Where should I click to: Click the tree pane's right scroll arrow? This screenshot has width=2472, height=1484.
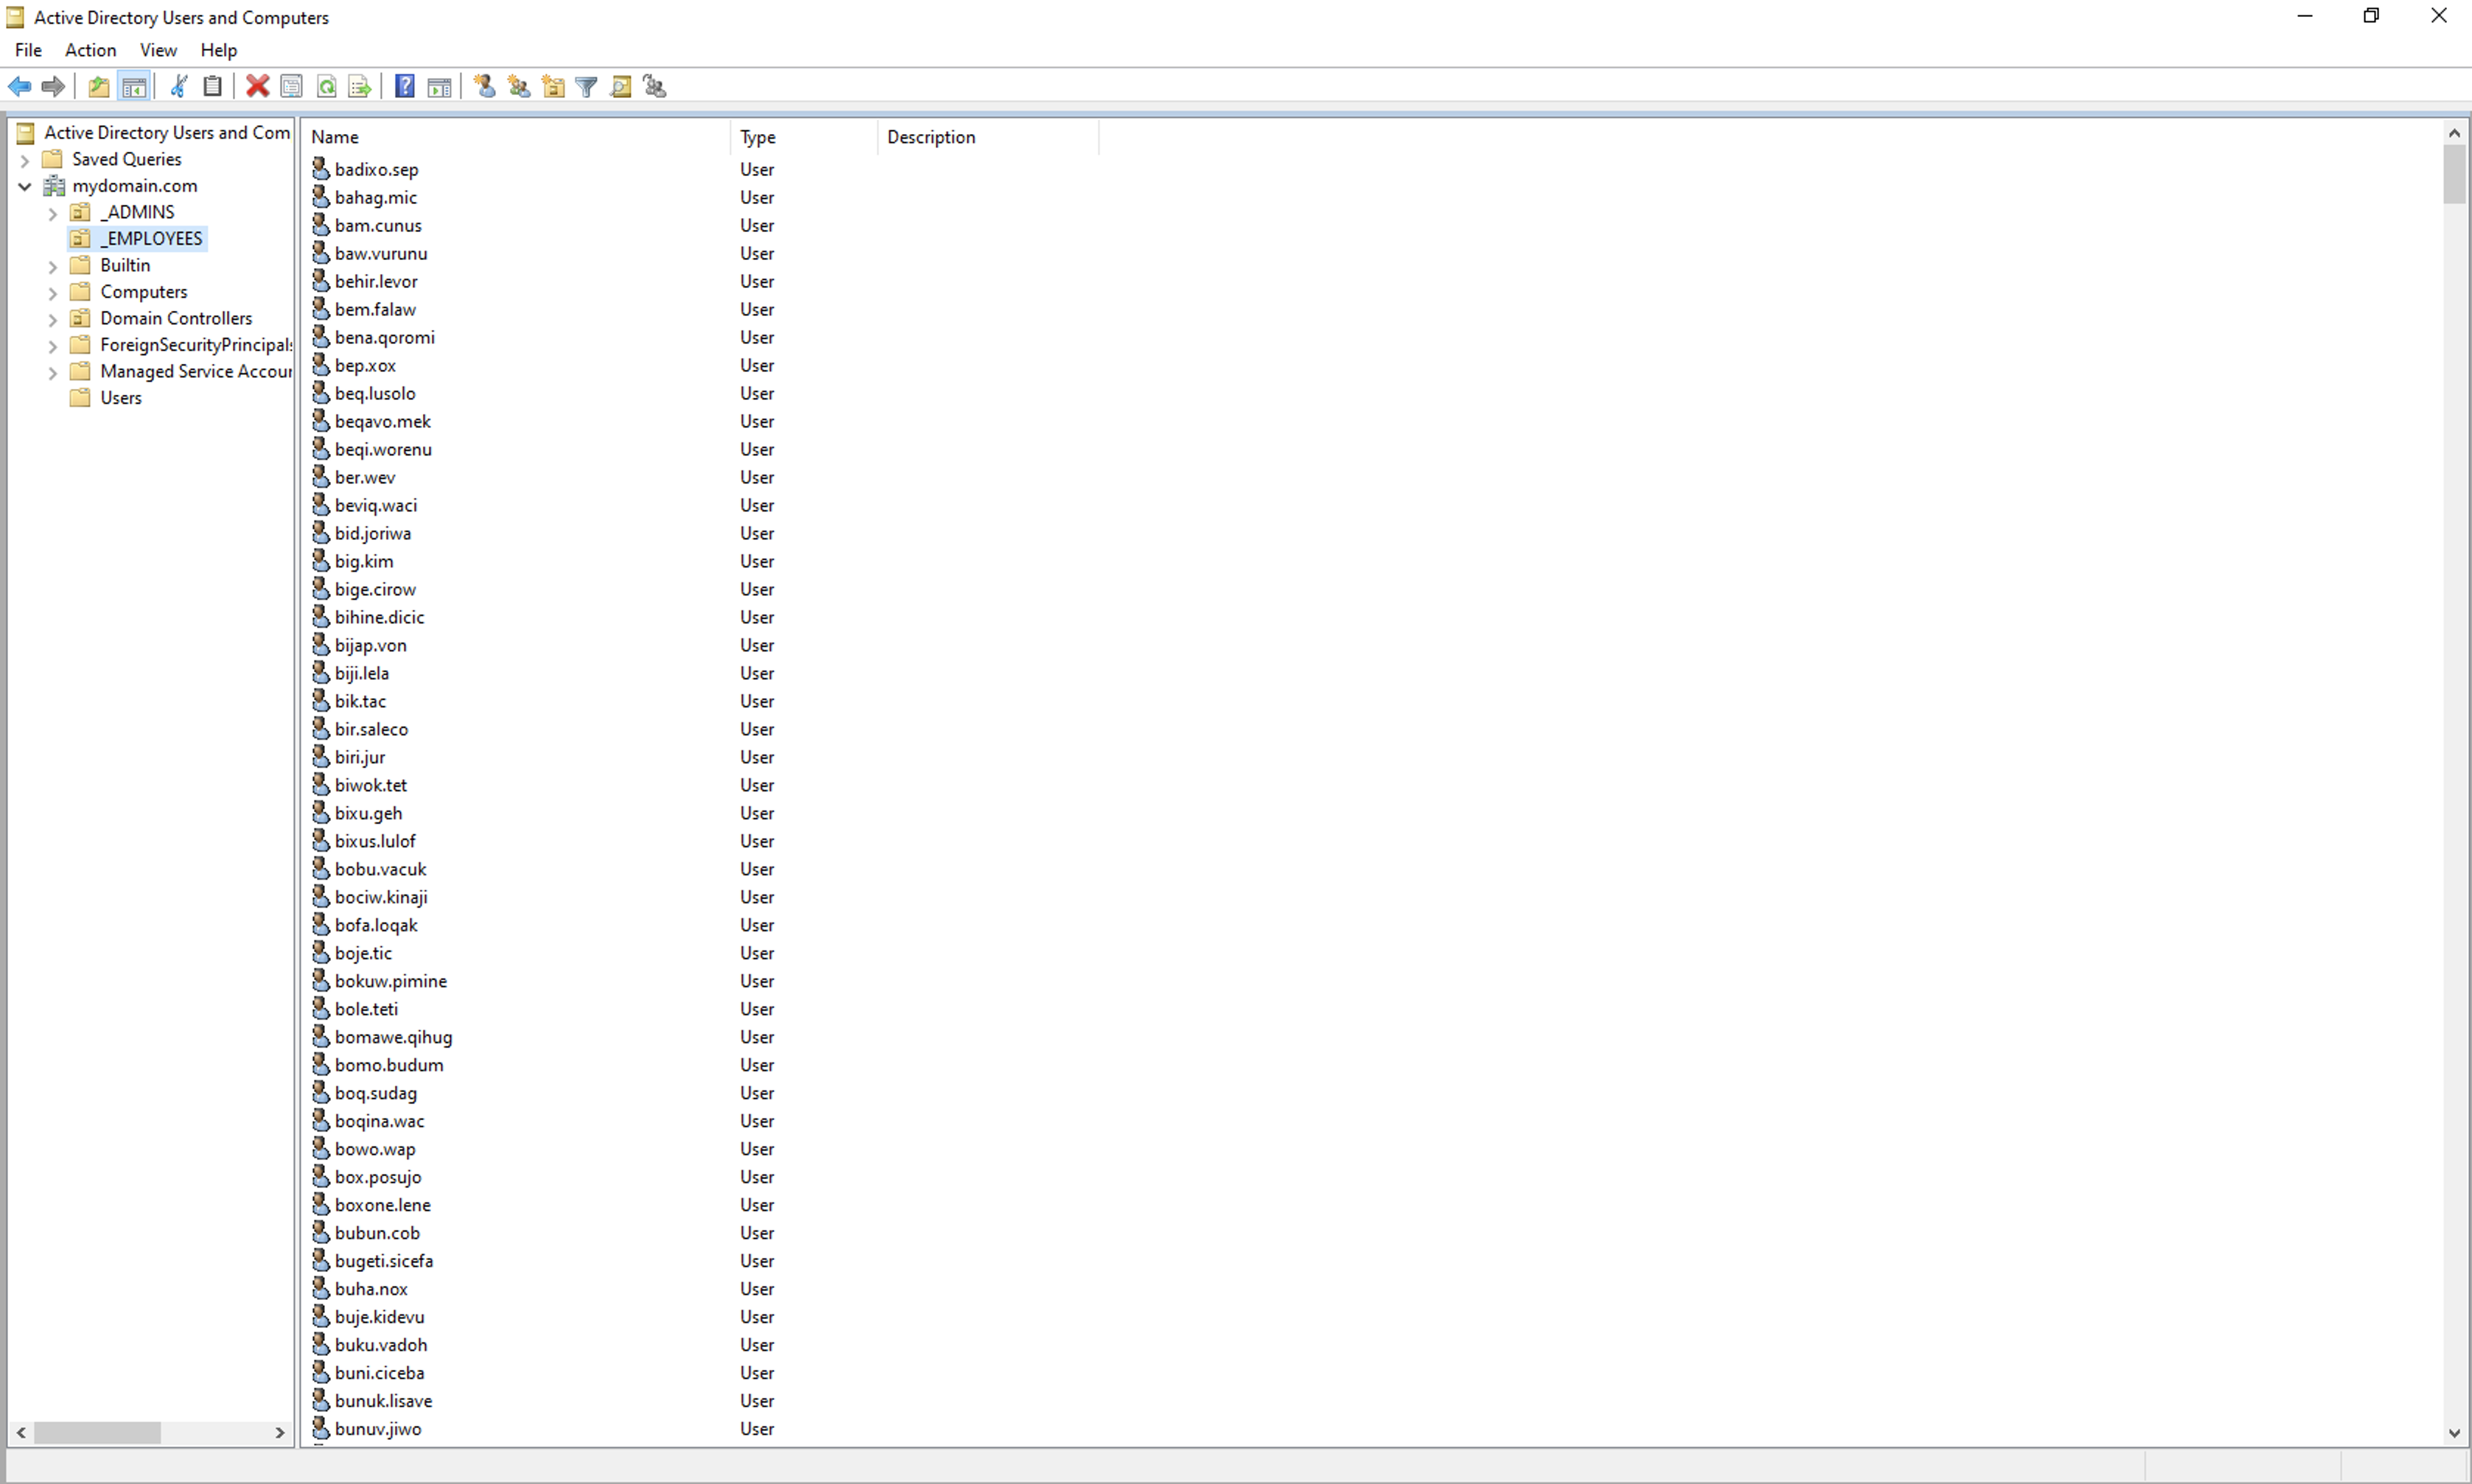click(x=280, y=1433)
